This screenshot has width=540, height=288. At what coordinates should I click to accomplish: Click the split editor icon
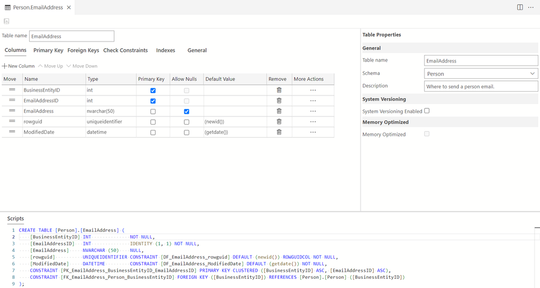520,8
